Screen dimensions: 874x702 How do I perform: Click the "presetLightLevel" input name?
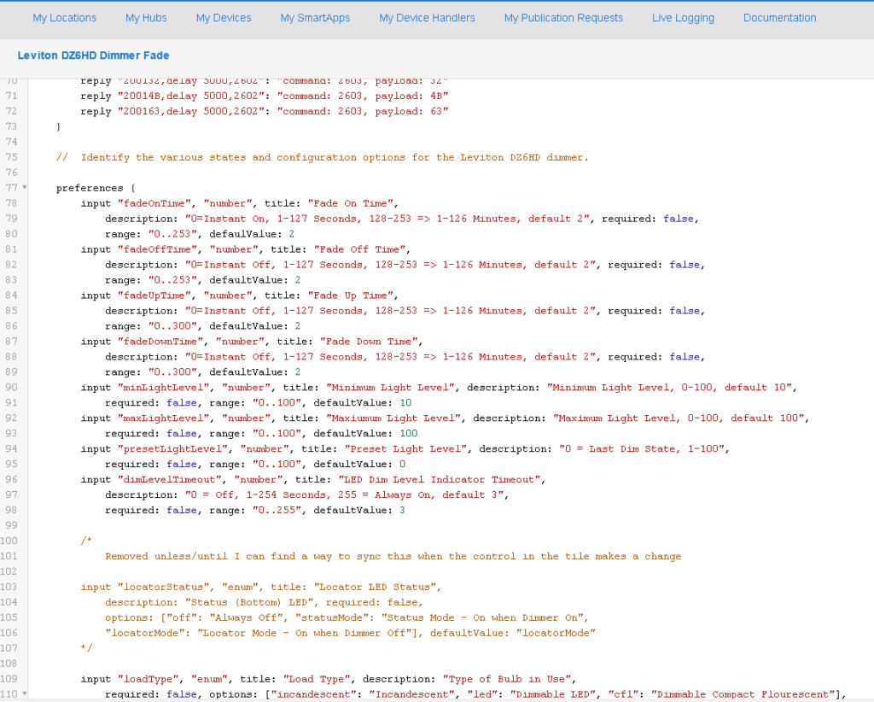(x=172, y=449)
